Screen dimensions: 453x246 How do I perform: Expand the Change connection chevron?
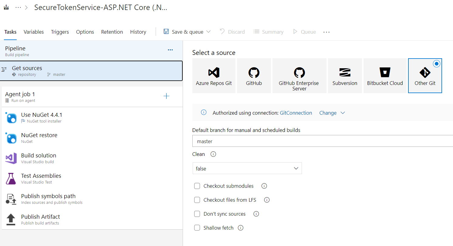(343, 113)
